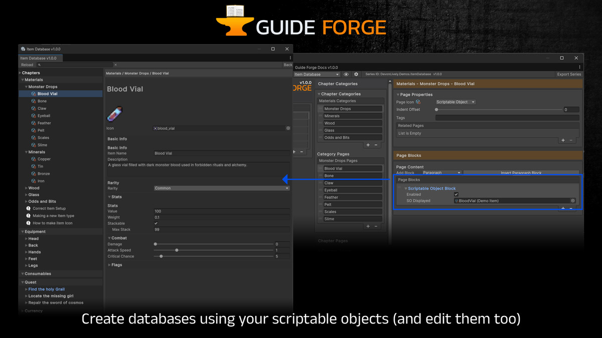Select the Scales item icon in tree
The width and height of the screenshot is (602, 338).
click(34, 138)
